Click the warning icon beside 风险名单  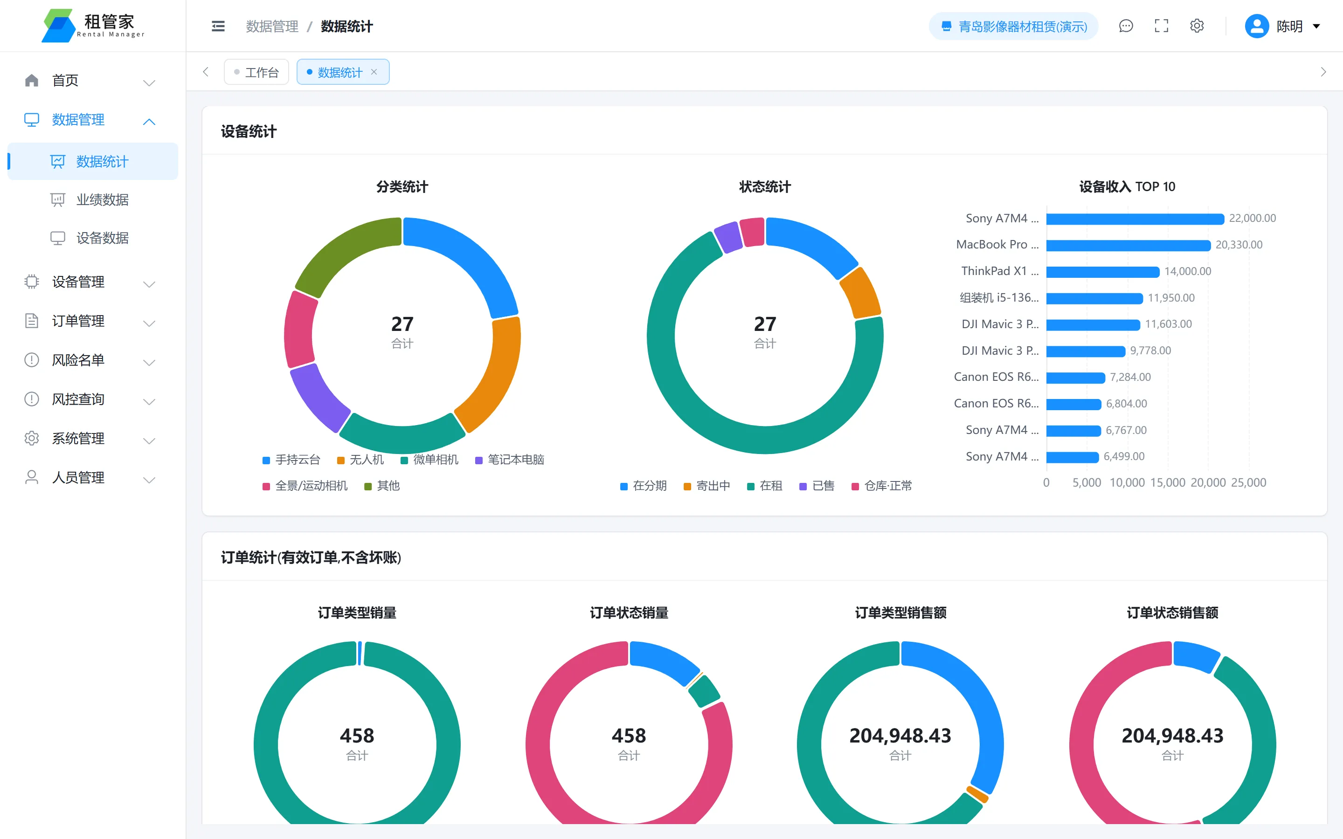[32, 360]
